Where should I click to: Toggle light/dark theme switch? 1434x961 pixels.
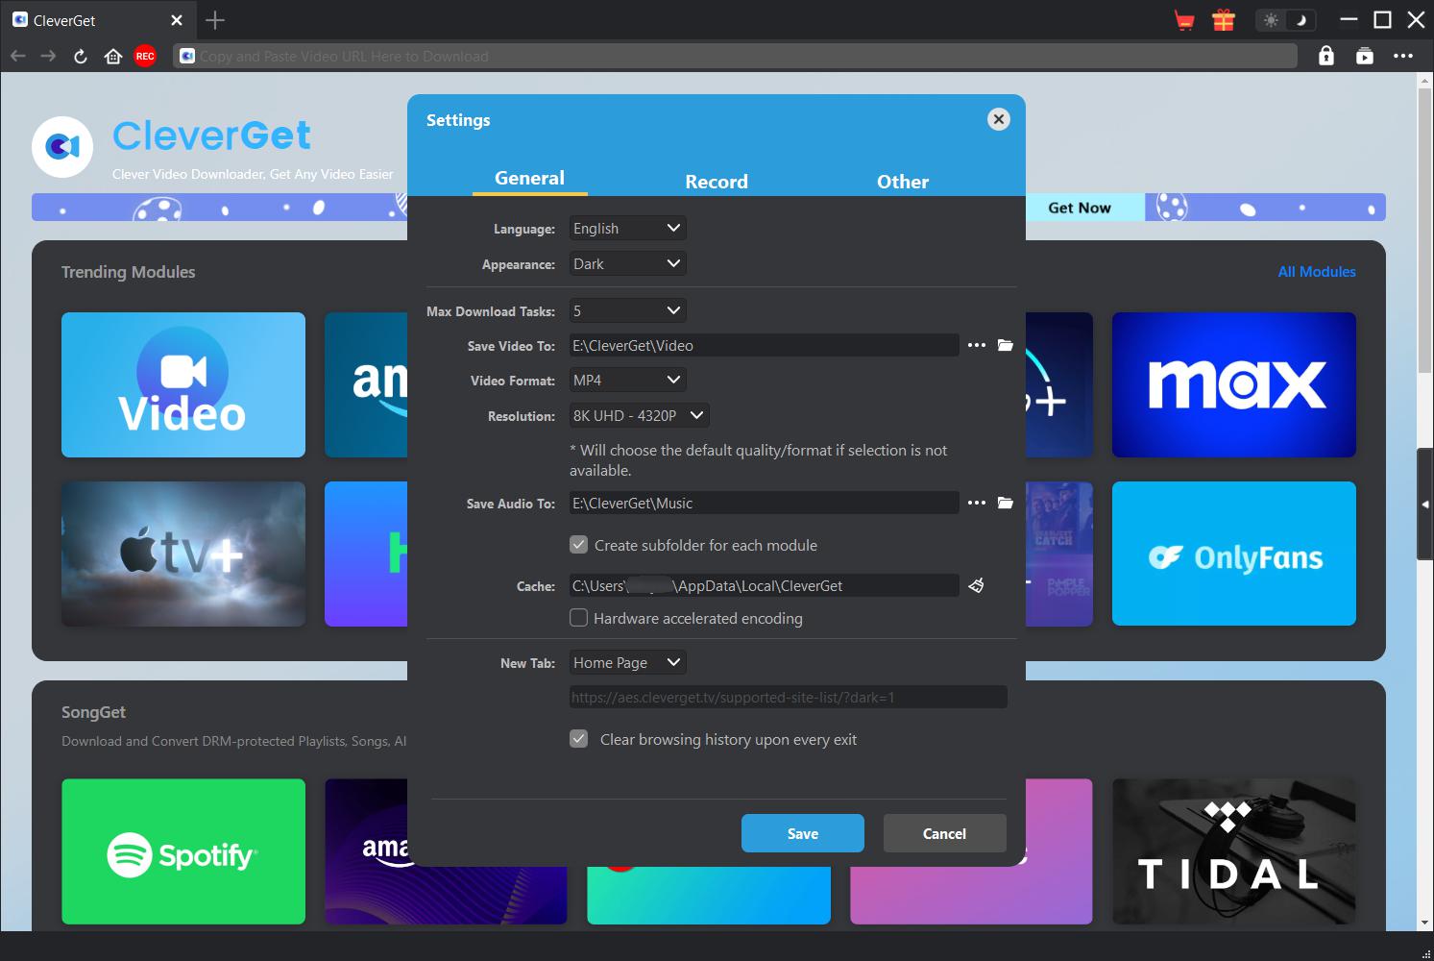pyautogui.click(x=1286, y=20)
